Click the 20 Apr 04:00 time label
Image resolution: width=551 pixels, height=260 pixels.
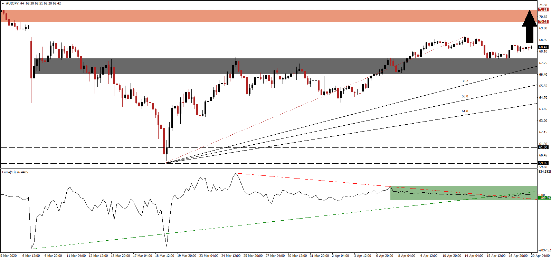coord(539,256)
